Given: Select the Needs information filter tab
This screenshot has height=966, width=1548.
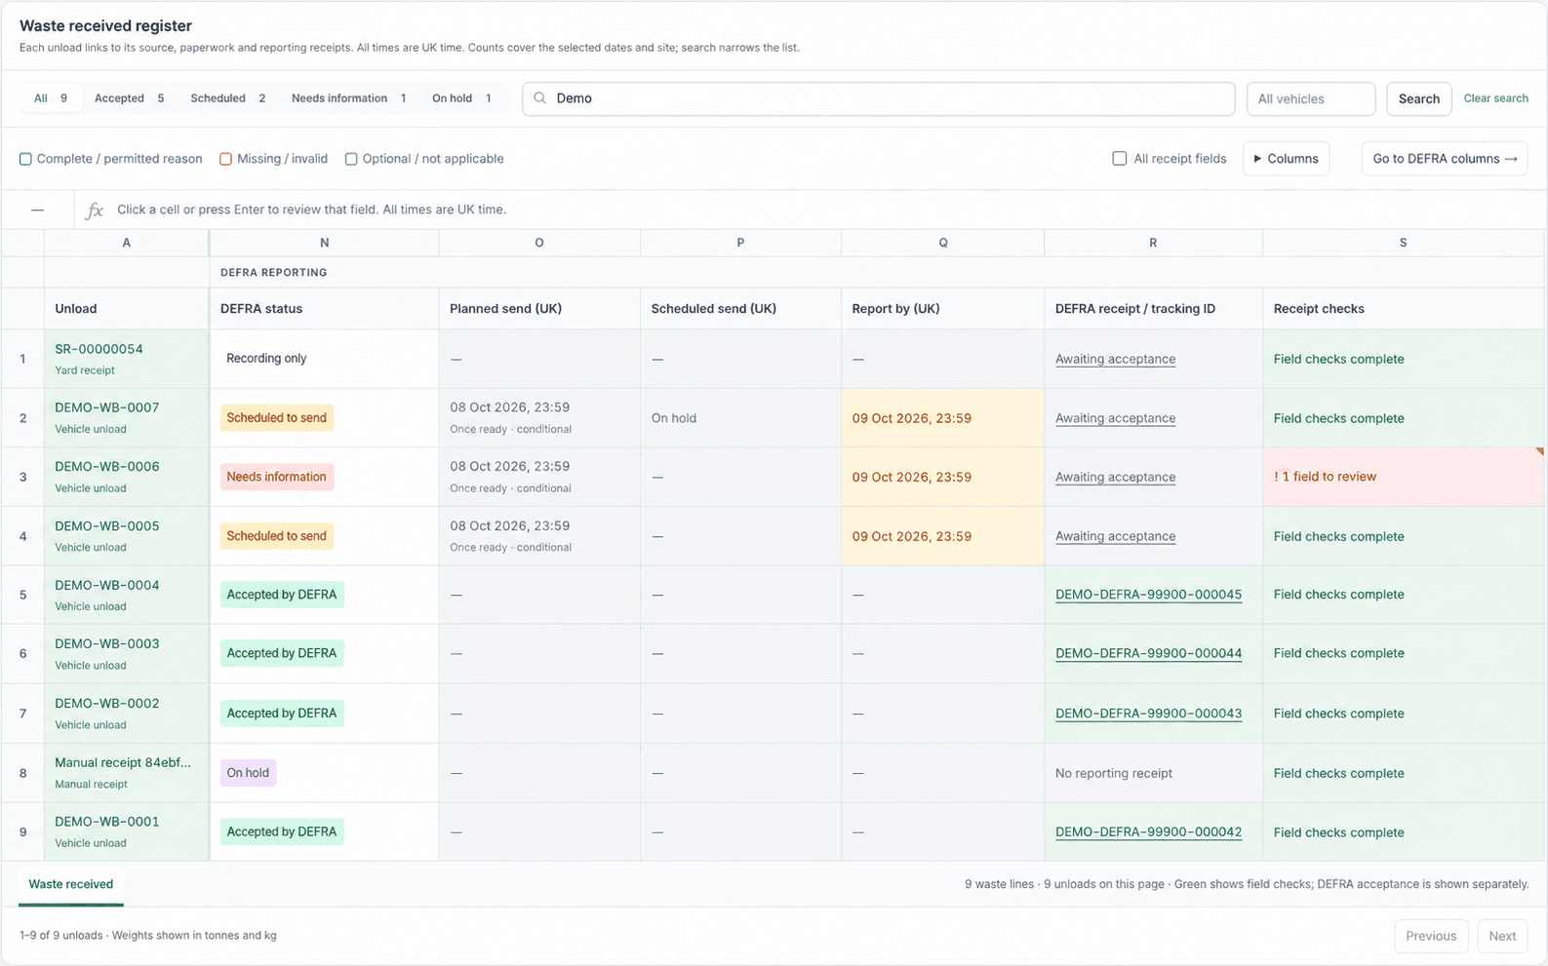Looking at the screenshot, I should [x=349, y=98].
